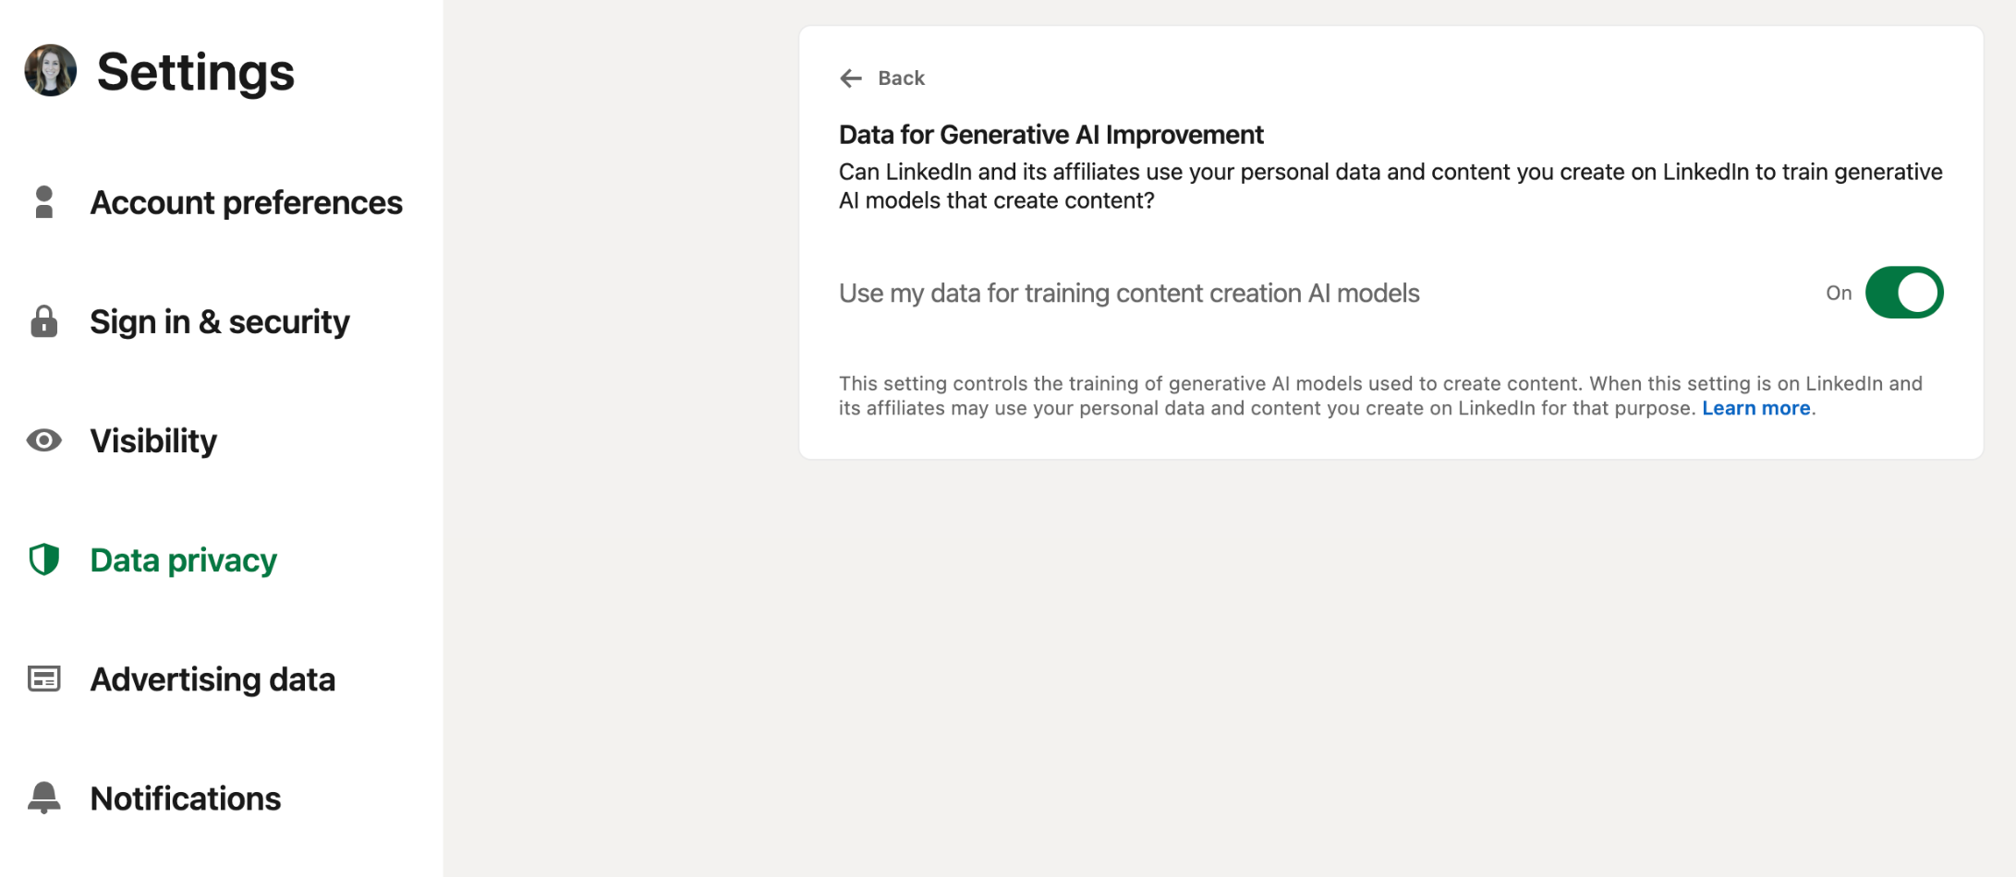
Task: Click the eye icon for Visibility
Action: point(43,440)
